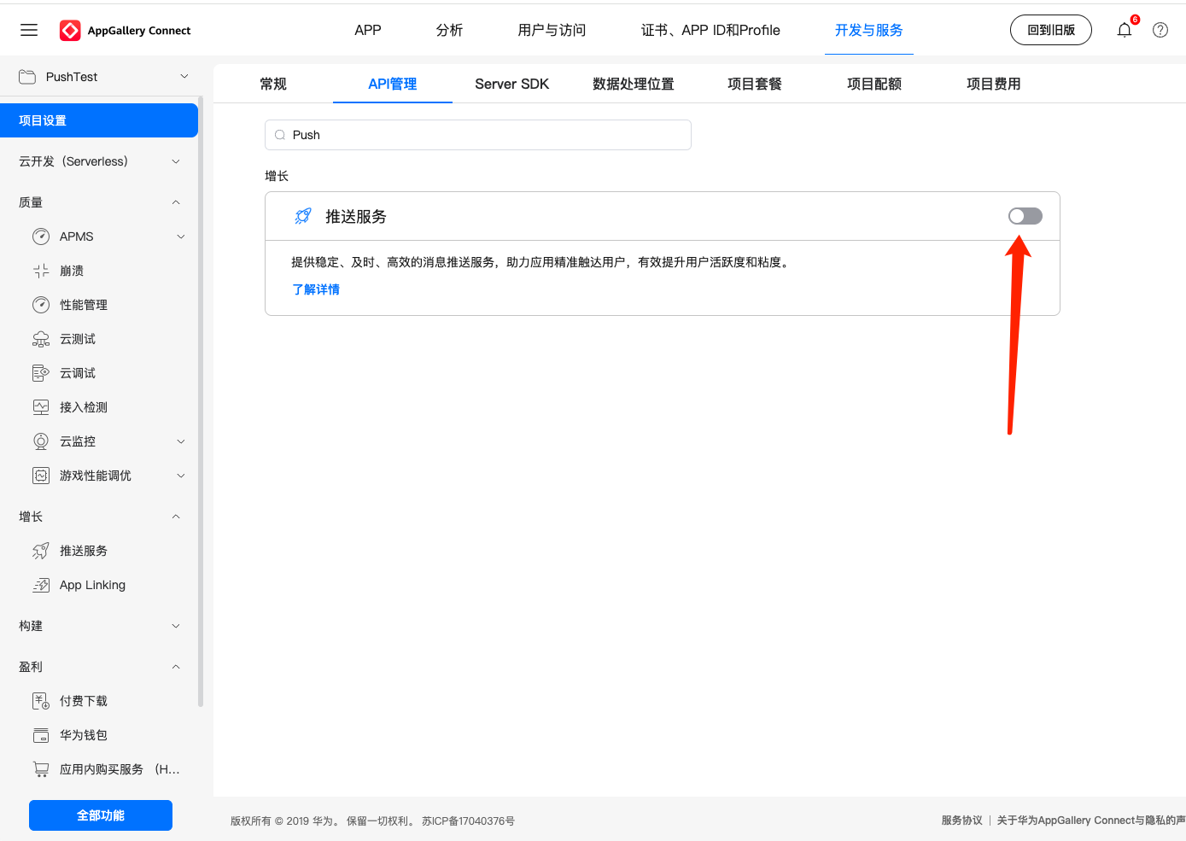Screen dimensions: 1186x841
Task: Open the 项目配额 tab
Action: 873,84
